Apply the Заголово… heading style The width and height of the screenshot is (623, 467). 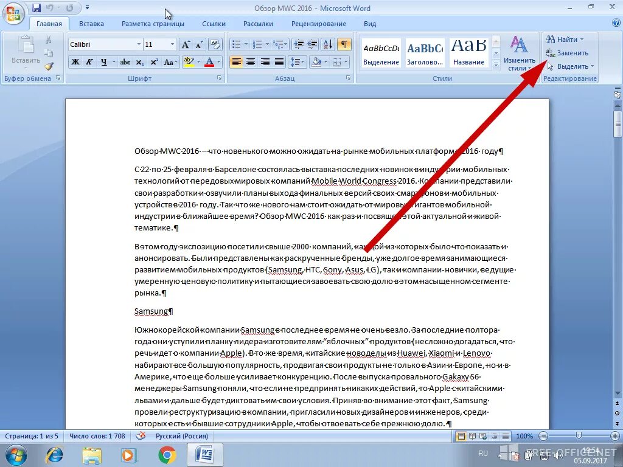(425, 52)
